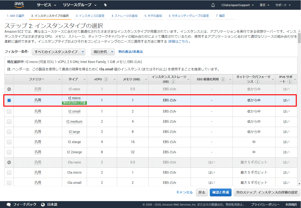Screen dimensions: 301x208
Task: Click the disabled icon on t3a.nano row
Action: [x=9, y=162]
